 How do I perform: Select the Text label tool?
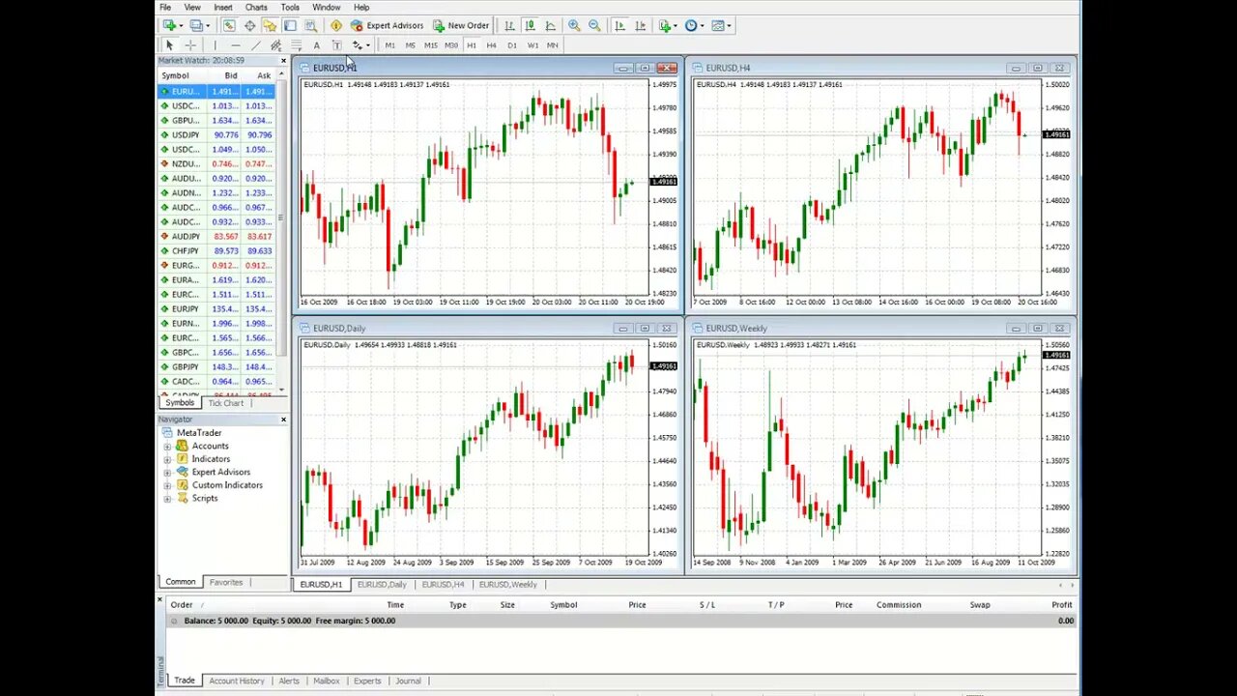click(x=336, y=45)
